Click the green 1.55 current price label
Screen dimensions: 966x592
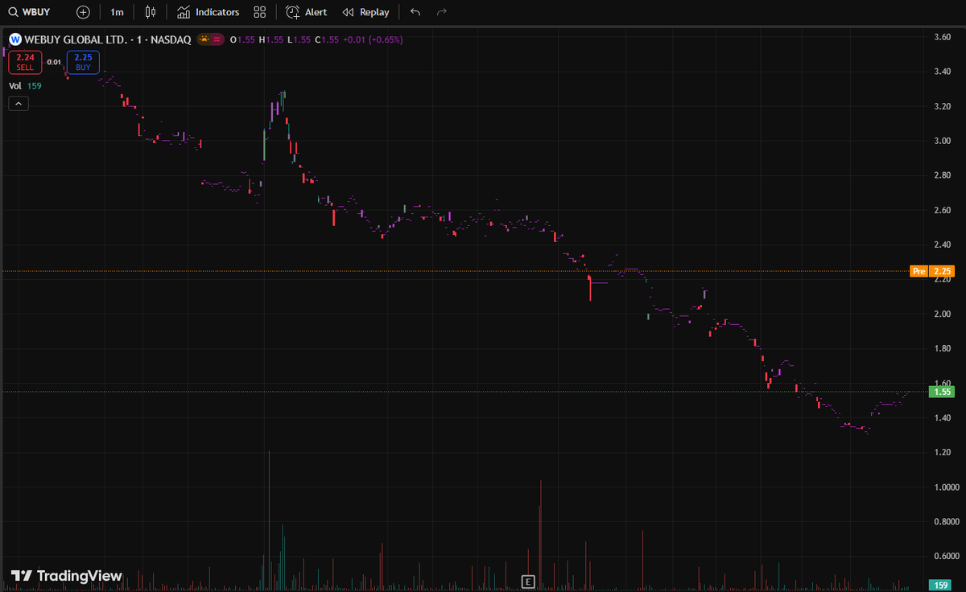pos(940,392)
